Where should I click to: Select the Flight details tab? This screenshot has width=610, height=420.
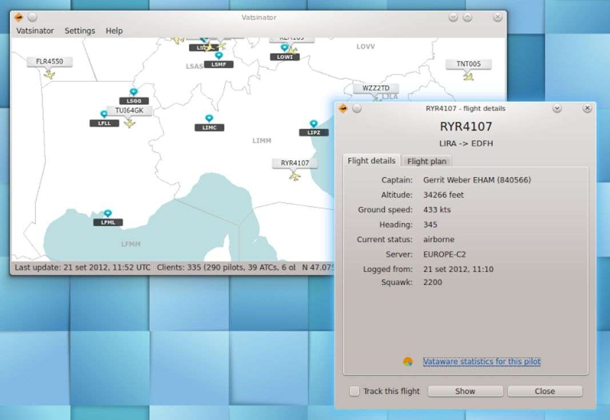tap(371, 161)
